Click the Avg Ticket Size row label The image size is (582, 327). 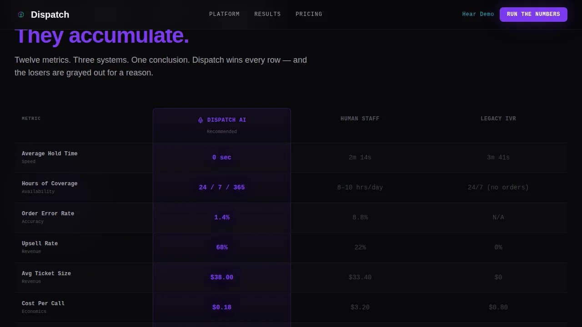[x=46, y=273]
